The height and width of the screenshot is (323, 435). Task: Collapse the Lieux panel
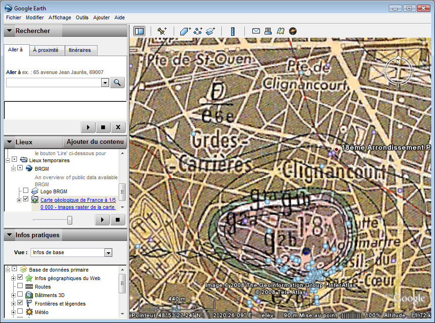(x=9, y=142)
